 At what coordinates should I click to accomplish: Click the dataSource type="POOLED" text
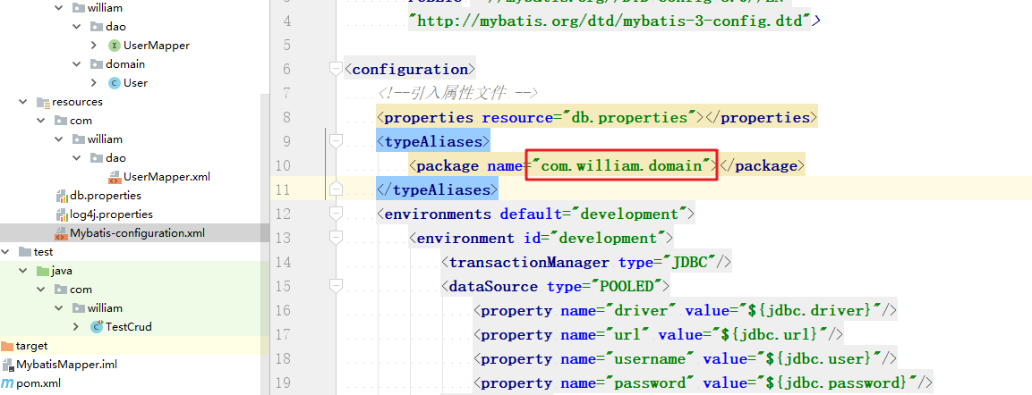[x=555, y=287]
